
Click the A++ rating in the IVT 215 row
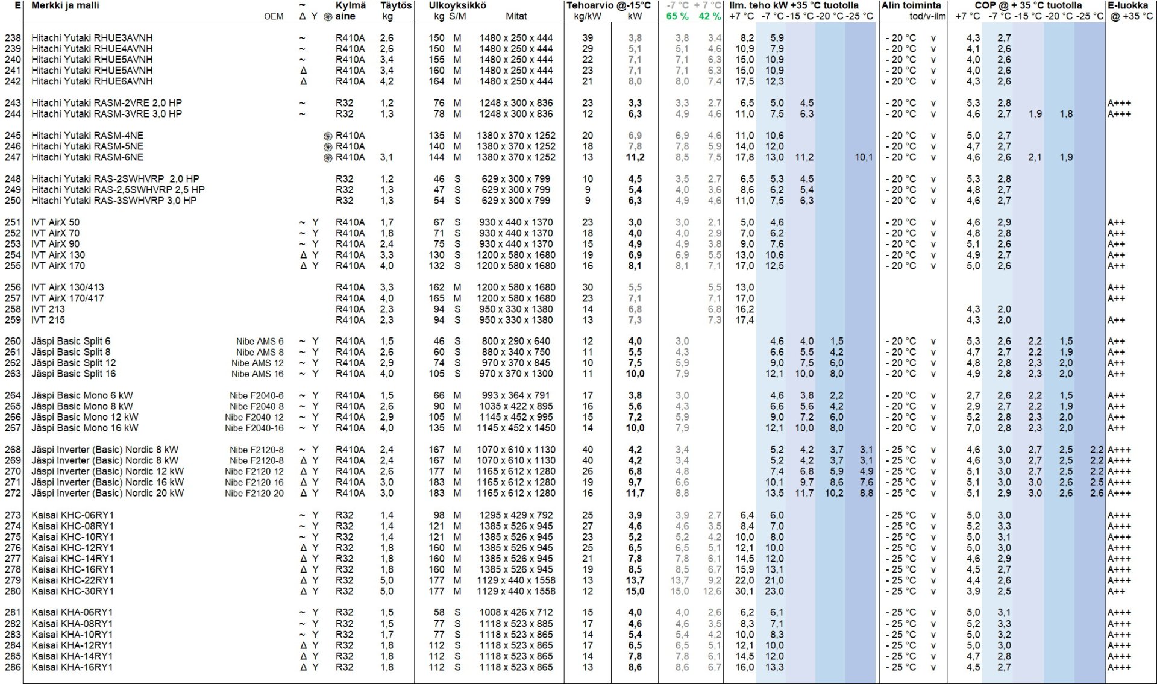[1116, 320]
